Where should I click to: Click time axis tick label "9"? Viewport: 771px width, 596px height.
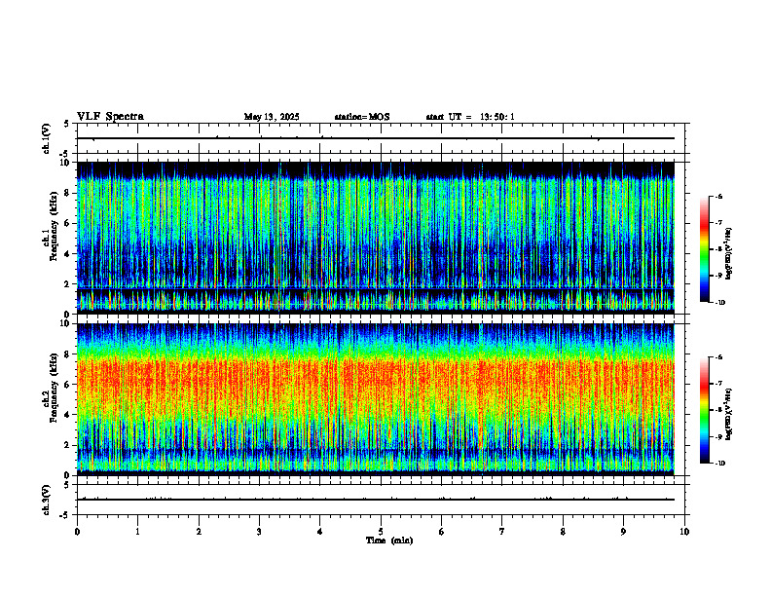[623, 532]
